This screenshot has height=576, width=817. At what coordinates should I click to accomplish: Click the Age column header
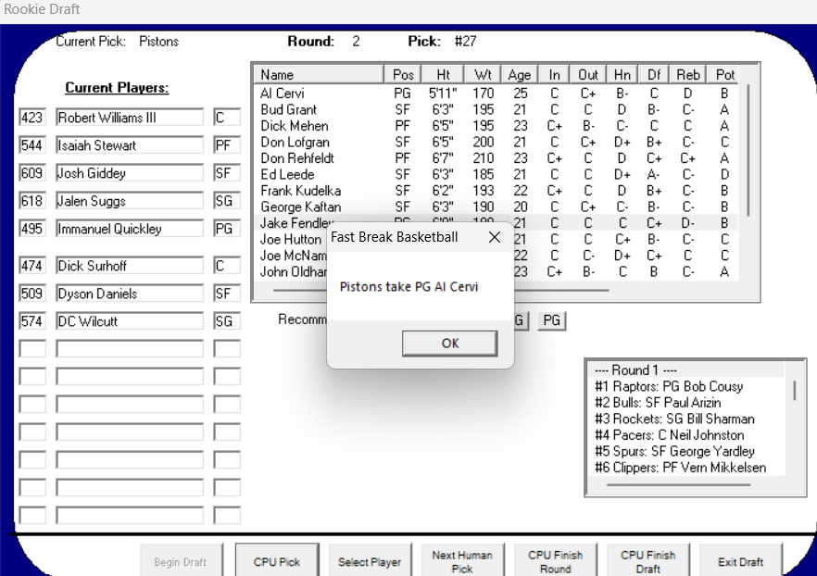[520, 74]
